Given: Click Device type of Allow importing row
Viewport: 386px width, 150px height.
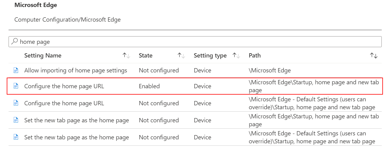Looking at the screenshot, I should [202, 70].
